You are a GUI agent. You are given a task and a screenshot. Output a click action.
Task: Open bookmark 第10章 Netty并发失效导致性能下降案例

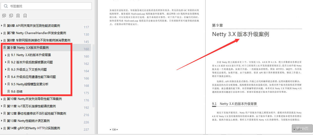[x=34, y=99]
